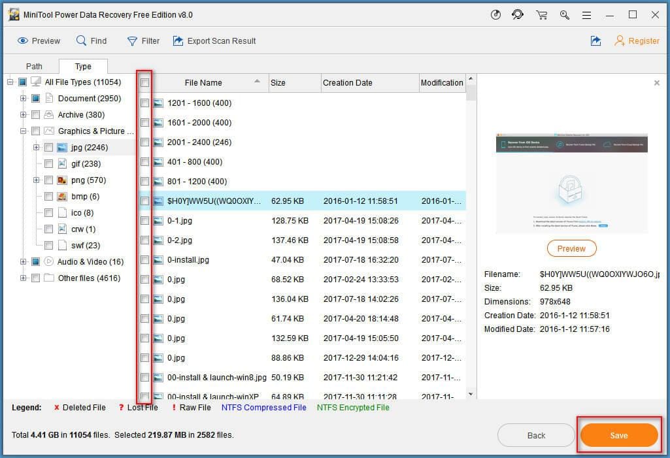Select the $H0Y]WW5U((WQ0OXIY file row
This screenshot has height=458, width=670.
click(x=303, y=201)
